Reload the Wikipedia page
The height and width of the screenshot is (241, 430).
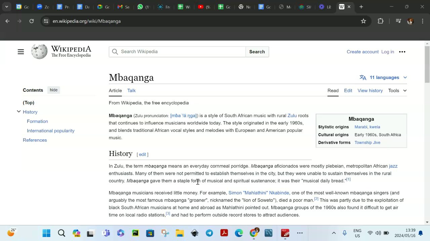tap(32, 21)
